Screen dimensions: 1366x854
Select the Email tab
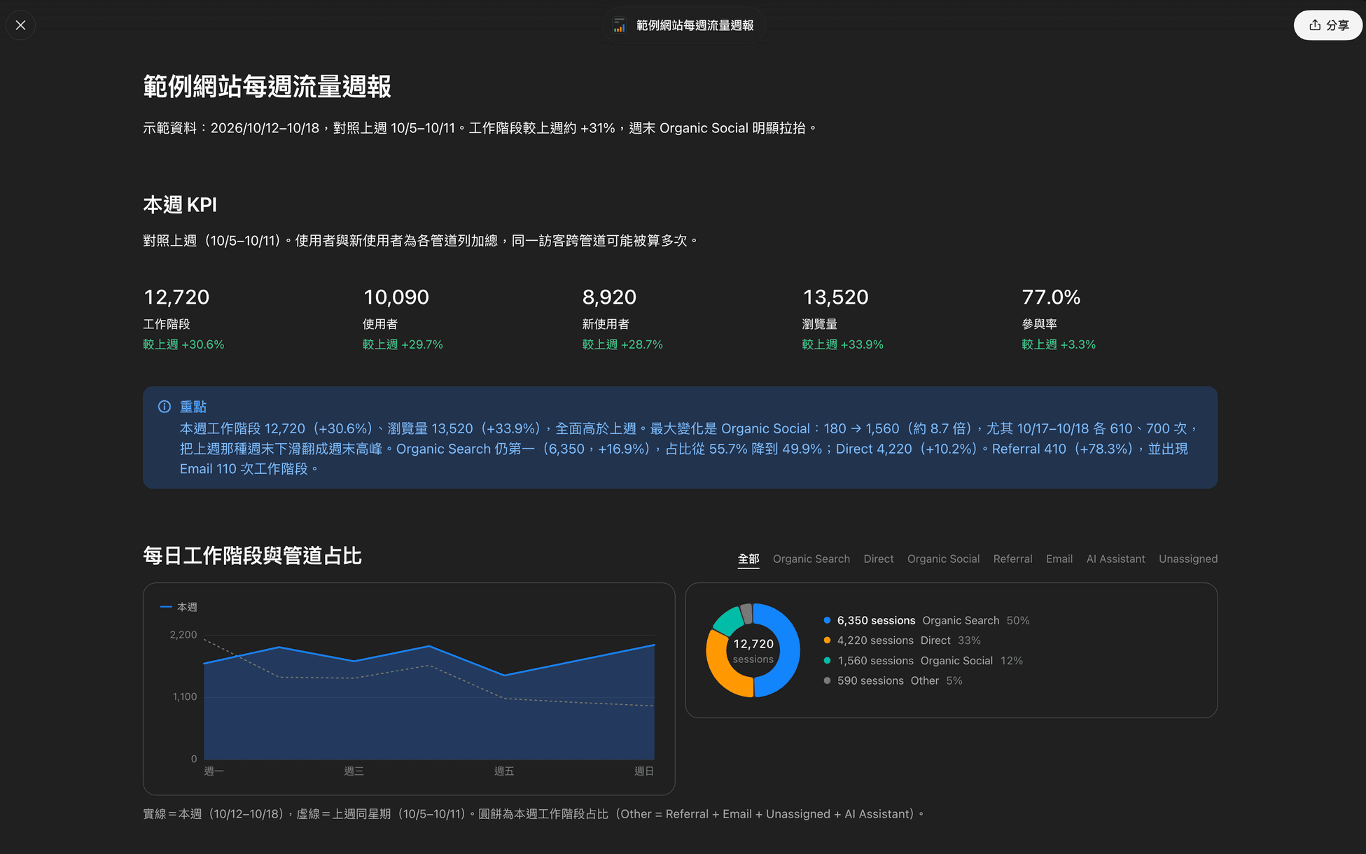[1059, 559]
